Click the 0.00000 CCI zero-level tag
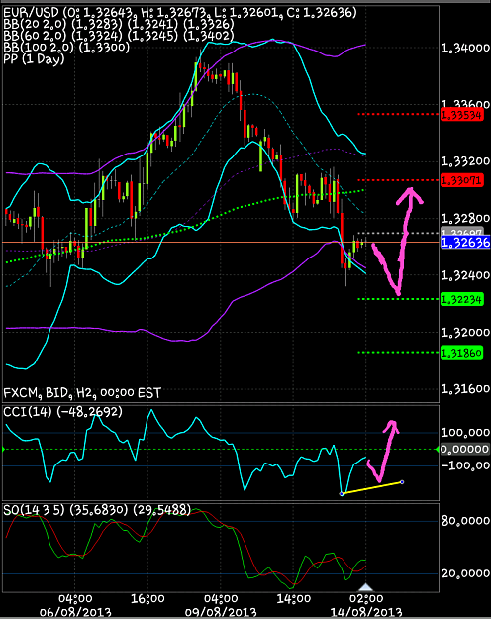 coord(465,450)
